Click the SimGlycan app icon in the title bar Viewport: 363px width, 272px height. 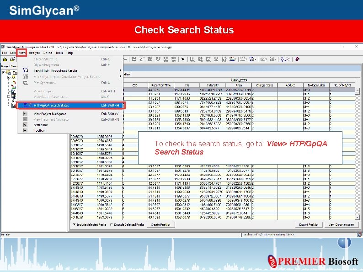tap(3, 47)
